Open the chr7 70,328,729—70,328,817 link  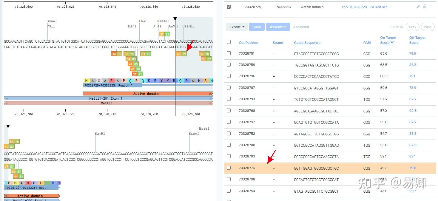pyautogui.click(x=364, y=7)
